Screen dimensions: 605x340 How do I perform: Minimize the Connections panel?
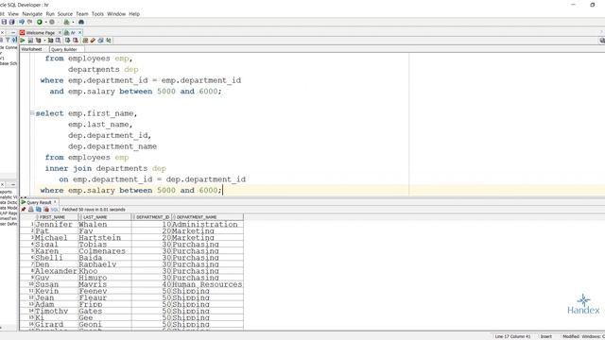coord(13,33)
